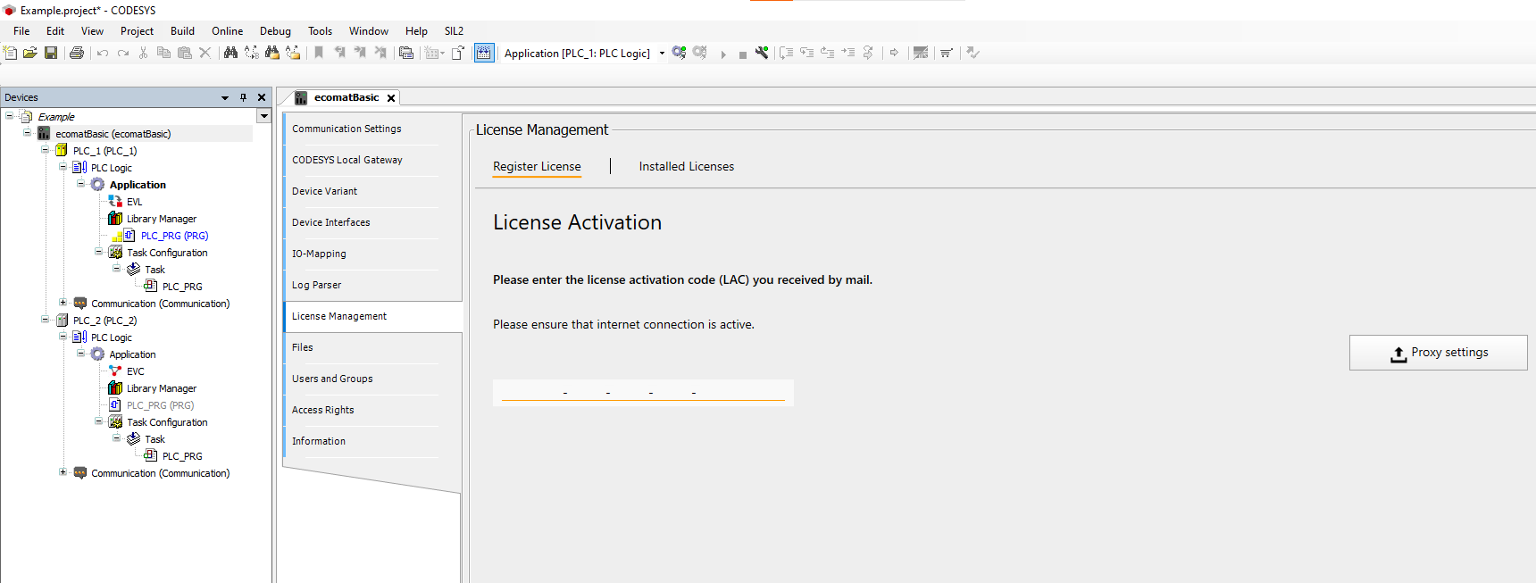Viewport: 1536px width, 583px height.
Task: Select PLC_PRG (PRG) under PLC_1 Application
Action: click(x=174, y=236)
